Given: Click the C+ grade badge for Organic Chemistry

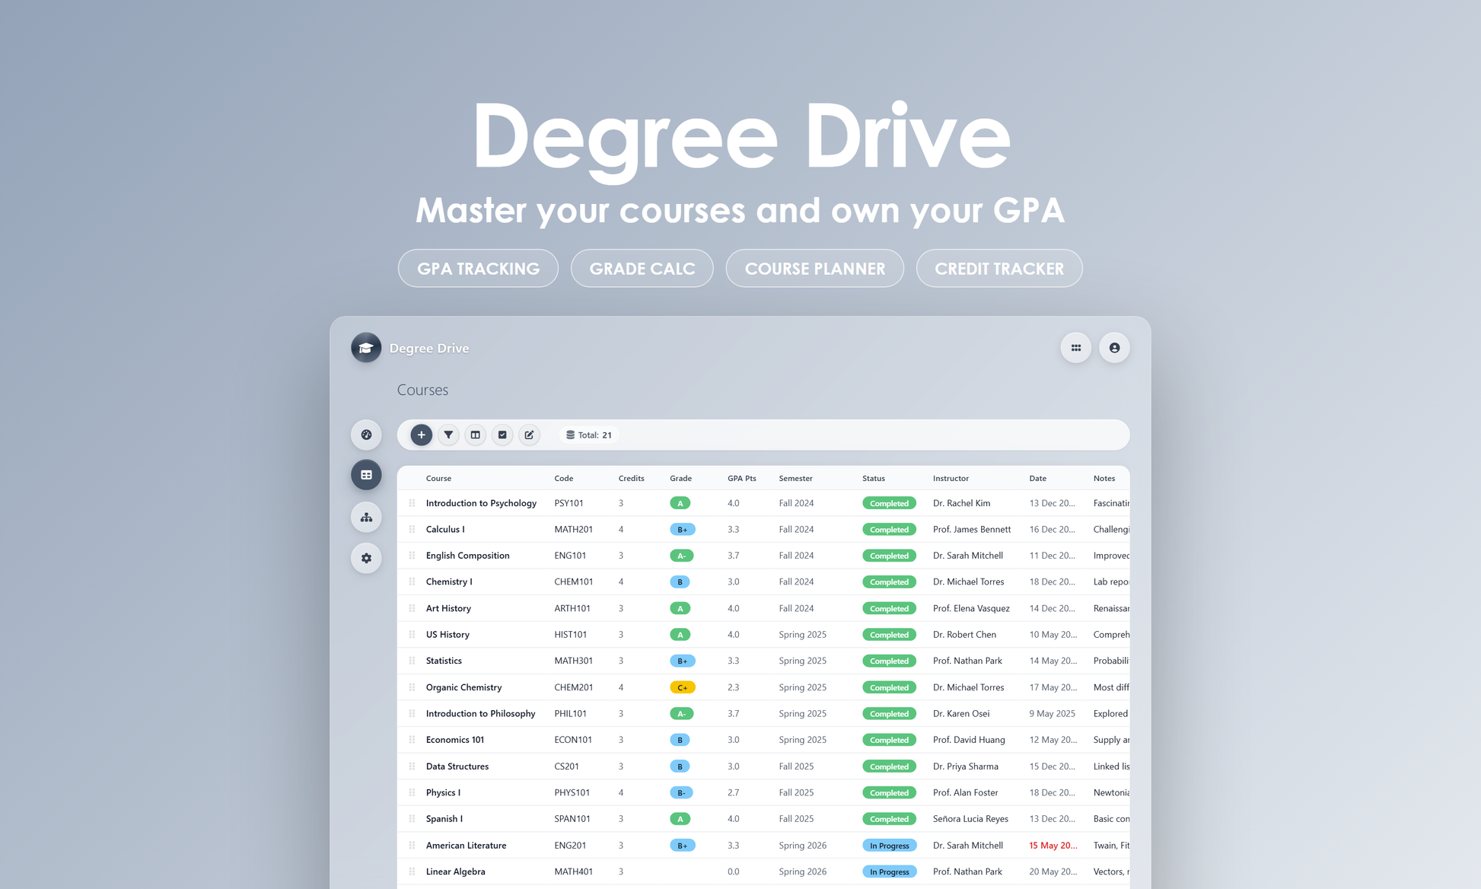Looking at the screenshot, I should pos(683,687).
